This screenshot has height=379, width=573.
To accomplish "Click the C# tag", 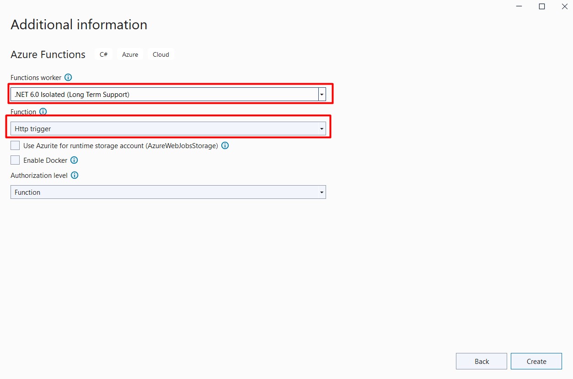I will coord(104,54).
